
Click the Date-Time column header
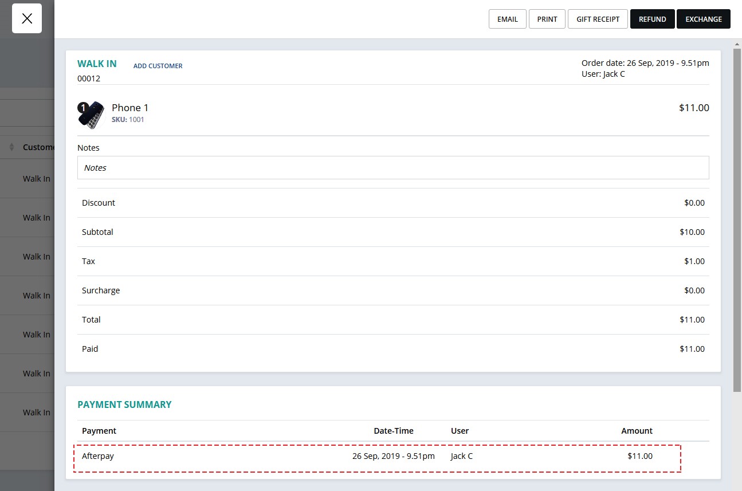[x=394, y=431]
